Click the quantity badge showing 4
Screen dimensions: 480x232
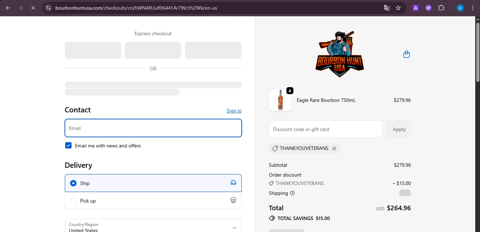(290, 91)
